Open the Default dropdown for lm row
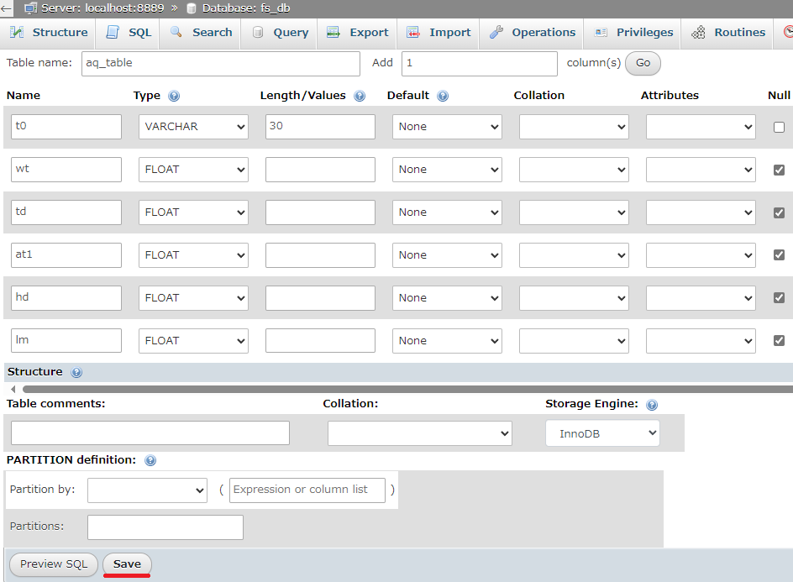This screenshot has width=793, height=582. tap(447, 341)
